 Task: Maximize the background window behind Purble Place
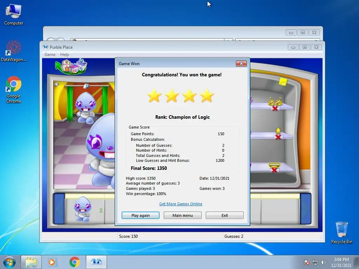(x=303, y=33)
